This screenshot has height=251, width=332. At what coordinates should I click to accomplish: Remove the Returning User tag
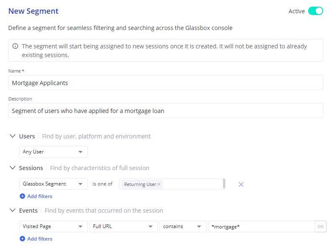(x=159, y=184)
